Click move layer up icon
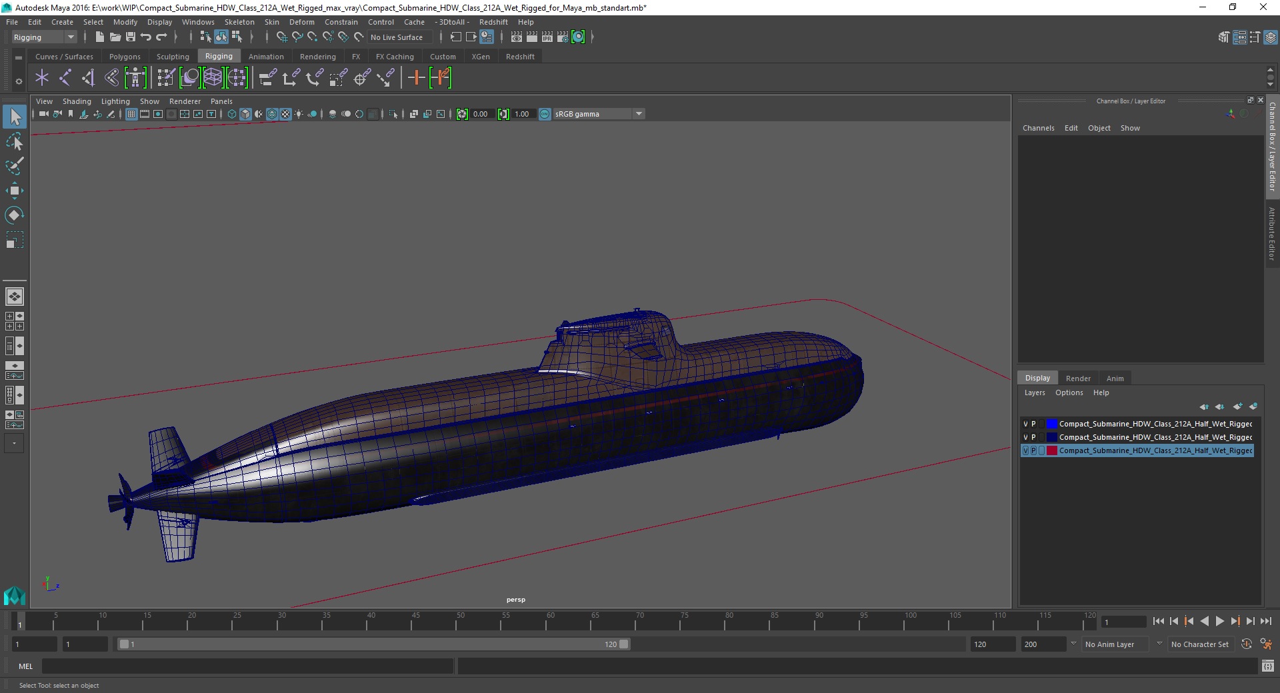This screenshot has height=693, width=1280. click(1204, 406)
